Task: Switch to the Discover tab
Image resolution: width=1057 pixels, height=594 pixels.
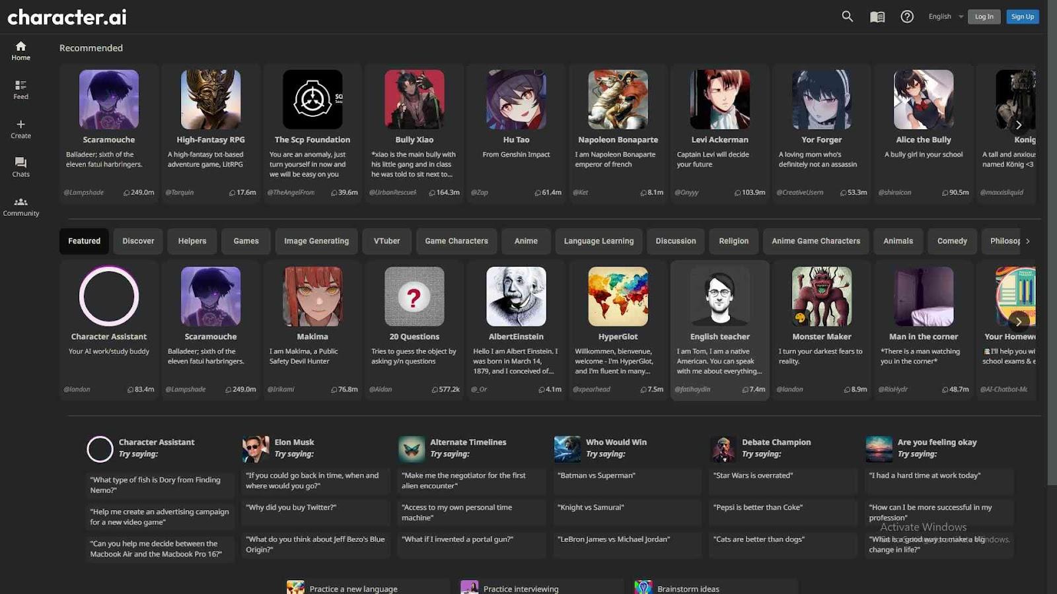Action: [x=138, y=241]
